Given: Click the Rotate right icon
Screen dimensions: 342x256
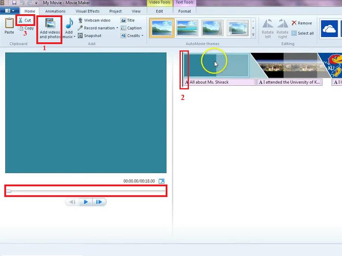Looking at the screenshot, I should 282,24.
